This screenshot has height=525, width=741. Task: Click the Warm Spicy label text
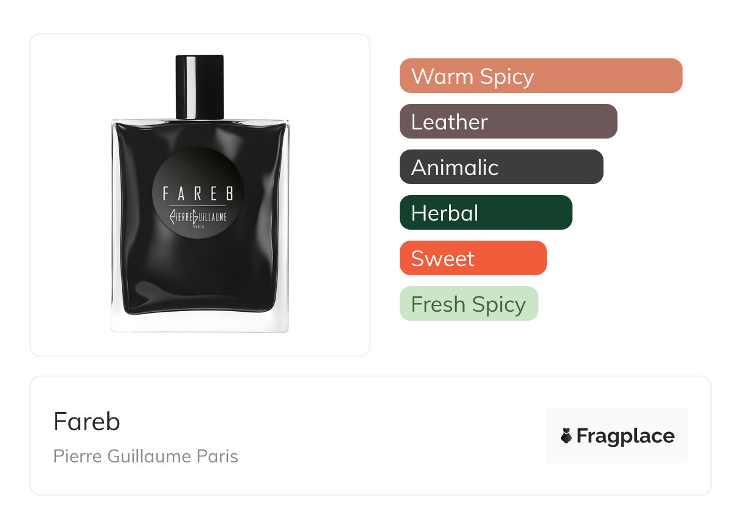click(x=473, y=77)
